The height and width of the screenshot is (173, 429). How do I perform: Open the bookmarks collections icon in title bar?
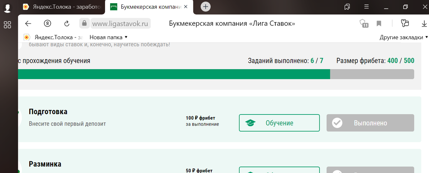point(347,7)
